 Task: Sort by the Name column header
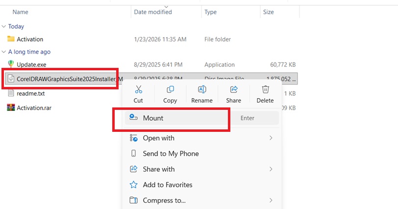point(20,12)
